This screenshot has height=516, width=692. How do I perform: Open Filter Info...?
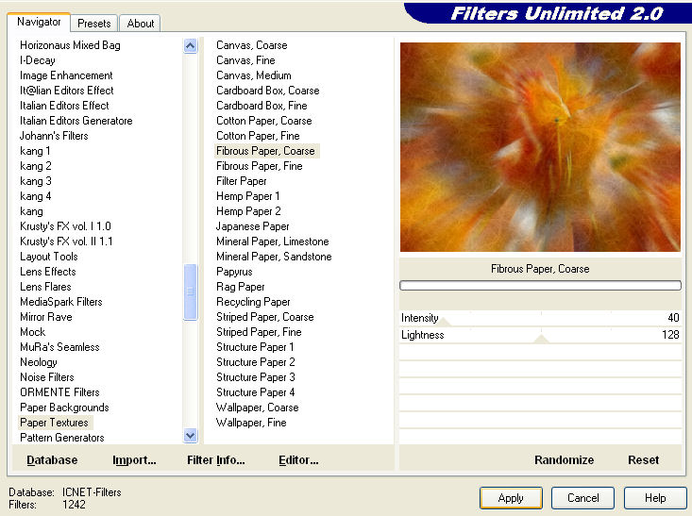216,460
